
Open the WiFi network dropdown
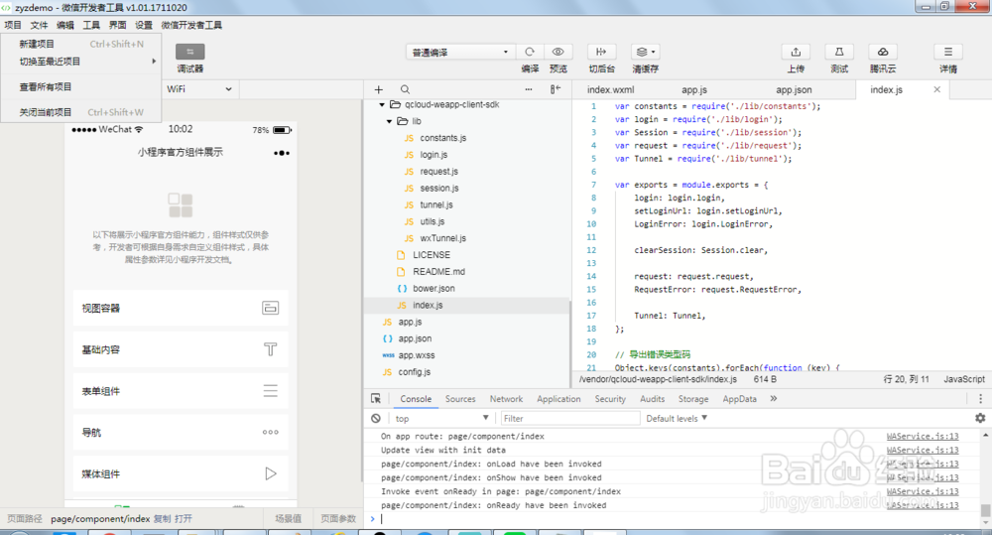[198, 89]
